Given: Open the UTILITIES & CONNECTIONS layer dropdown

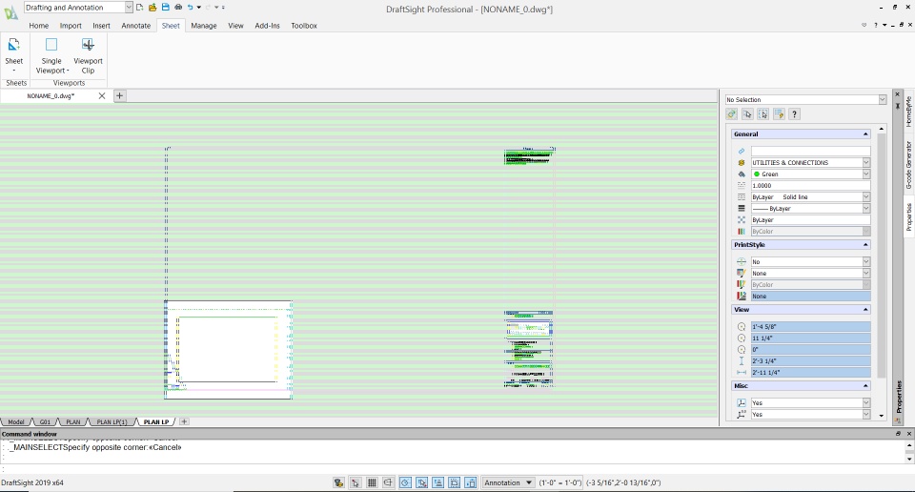Looking at the screenshot, I should click(866, 162).
